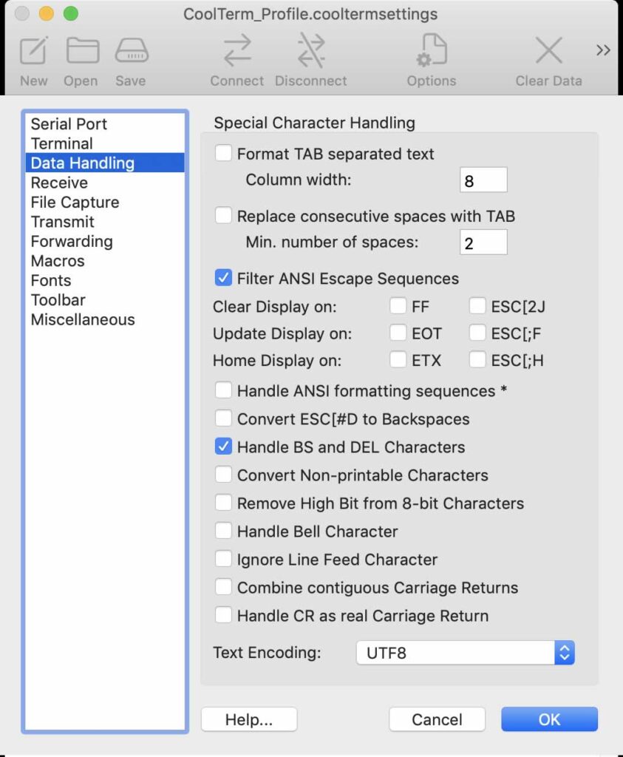Expand the toolbar overflow chevron
Image resolution: width=623 pixels, height=757 pixels.
[603, 50]
